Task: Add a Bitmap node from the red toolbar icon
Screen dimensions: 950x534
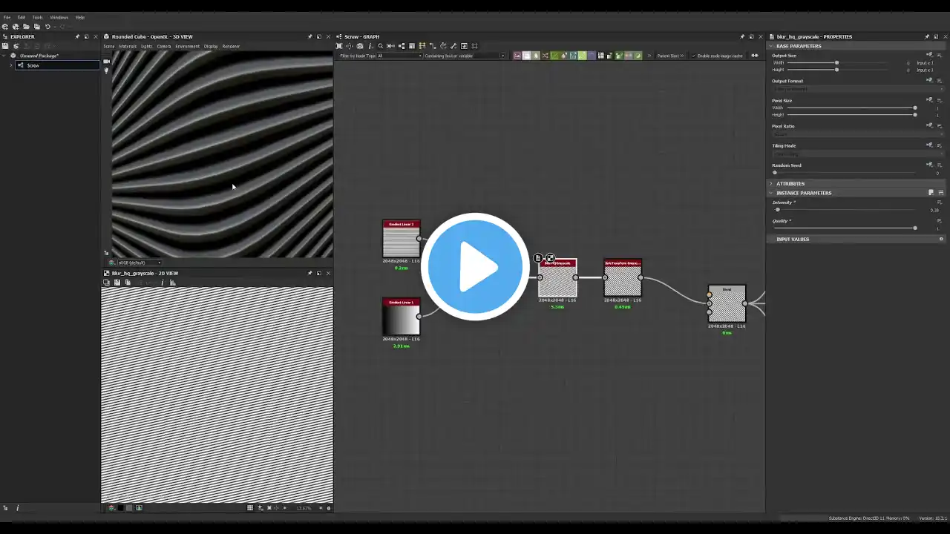Action: pos(517,56)
